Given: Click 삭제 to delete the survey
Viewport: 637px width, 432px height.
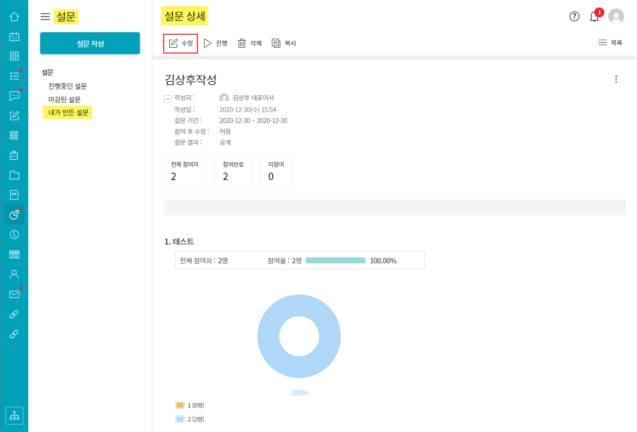Looking at the screenshot, I should pos(250,43).
